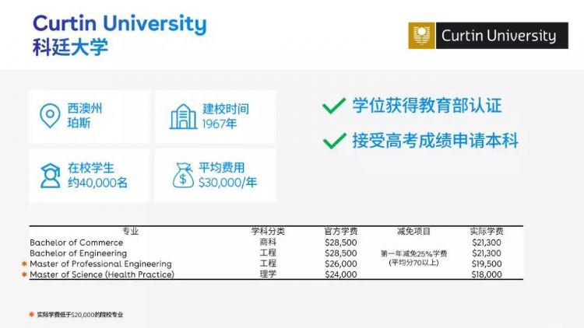Click the 科廷大学 subtitle

tap(70, 47)
